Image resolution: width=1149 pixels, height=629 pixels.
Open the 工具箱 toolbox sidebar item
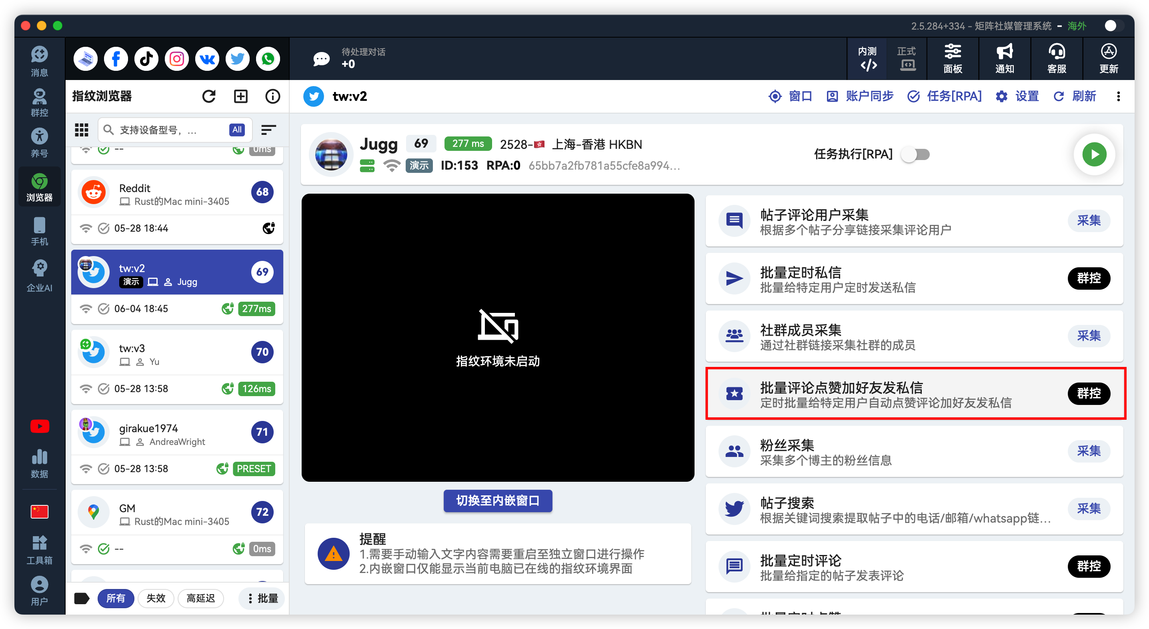click(x=39, y=550)
